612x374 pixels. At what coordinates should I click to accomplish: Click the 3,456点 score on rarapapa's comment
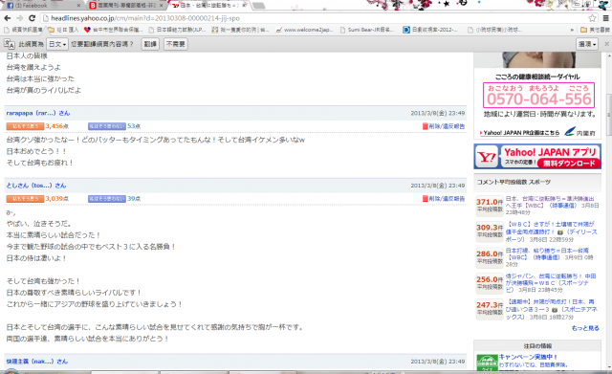click(57, 126)
